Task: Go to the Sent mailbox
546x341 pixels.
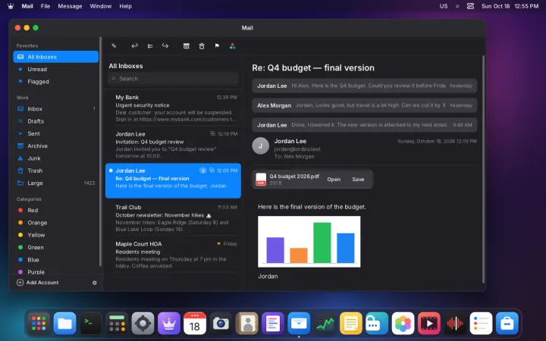Action: pos(55,133)
